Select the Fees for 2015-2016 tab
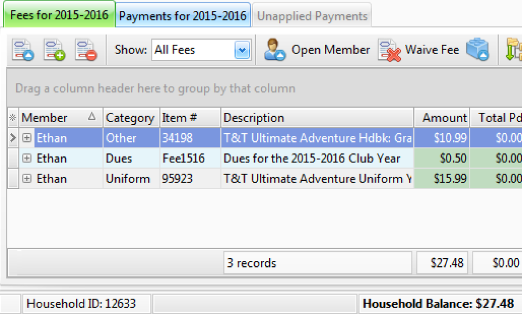 pos(59,15)
